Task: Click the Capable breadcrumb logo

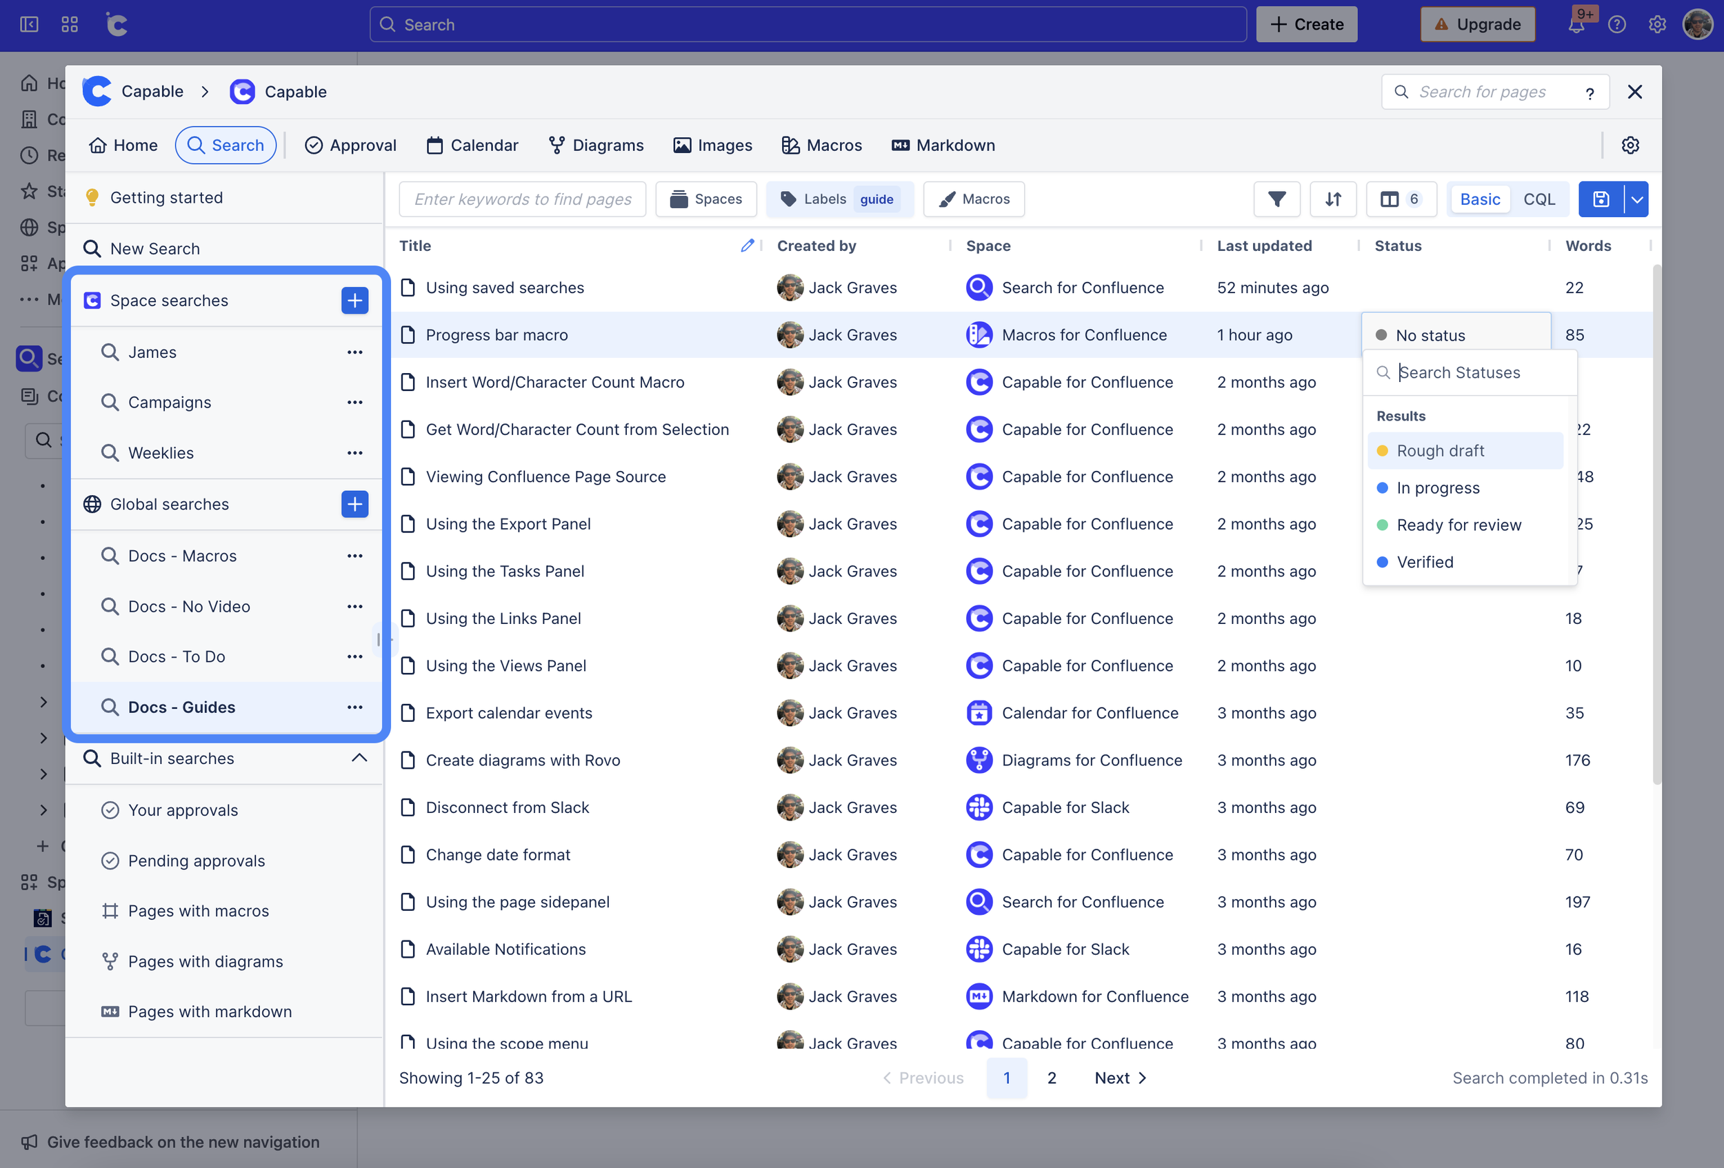Action: point(97,91)
